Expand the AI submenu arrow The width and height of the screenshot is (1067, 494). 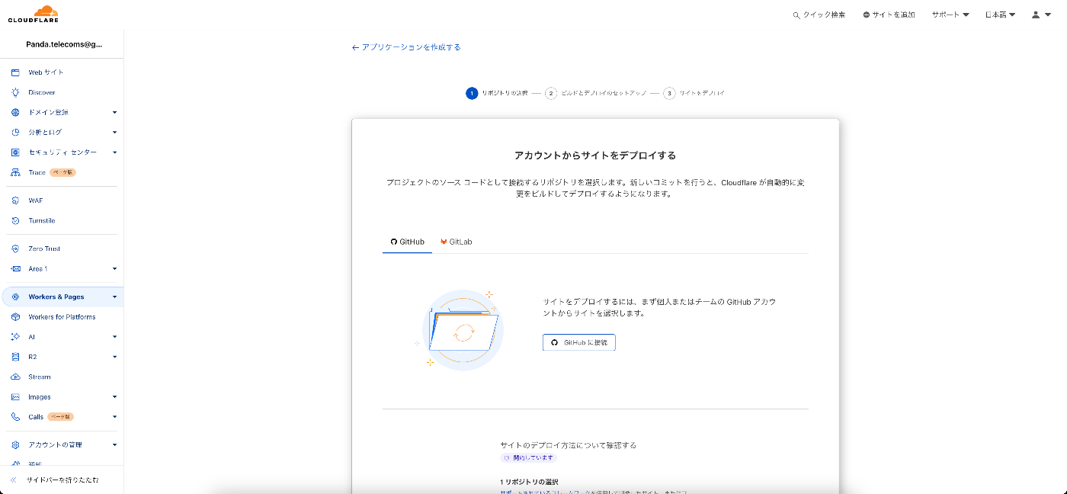(114, 337)
